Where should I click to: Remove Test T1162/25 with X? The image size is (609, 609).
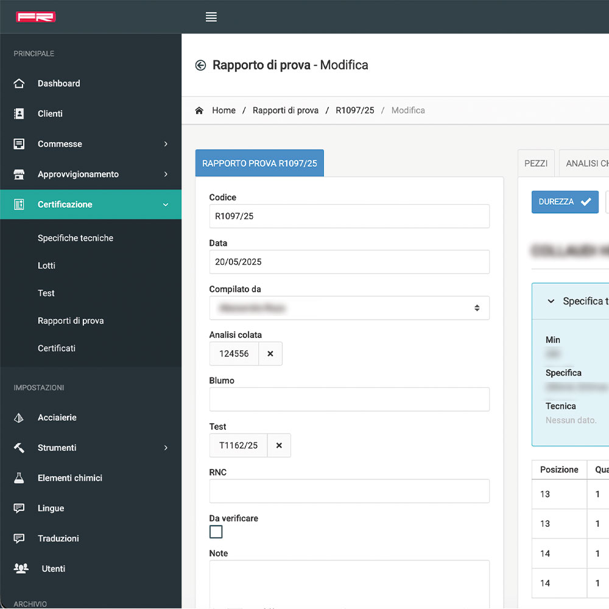click(279, 446)
